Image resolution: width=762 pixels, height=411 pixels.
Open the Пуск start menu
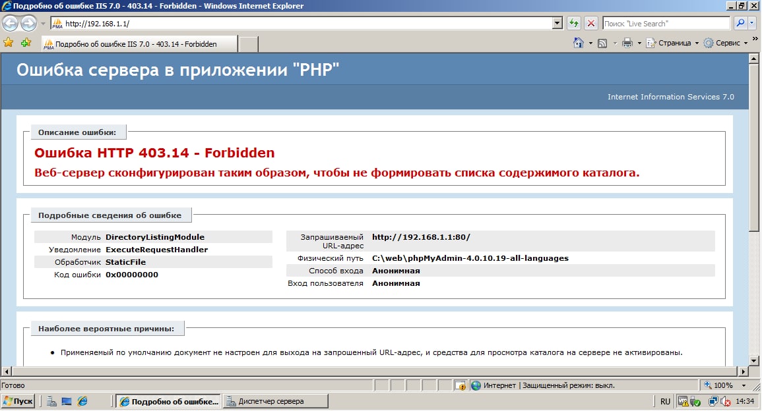(x=18, y=401)
